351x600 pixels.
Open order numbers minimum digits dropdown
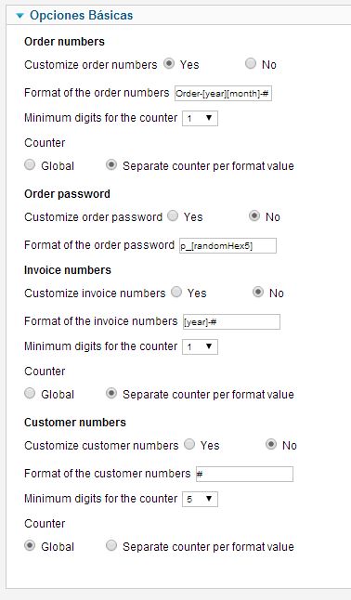[200, 118]
